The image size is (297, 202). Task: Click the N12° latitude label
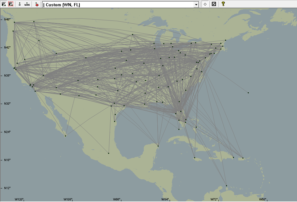[x=7, y=188]
